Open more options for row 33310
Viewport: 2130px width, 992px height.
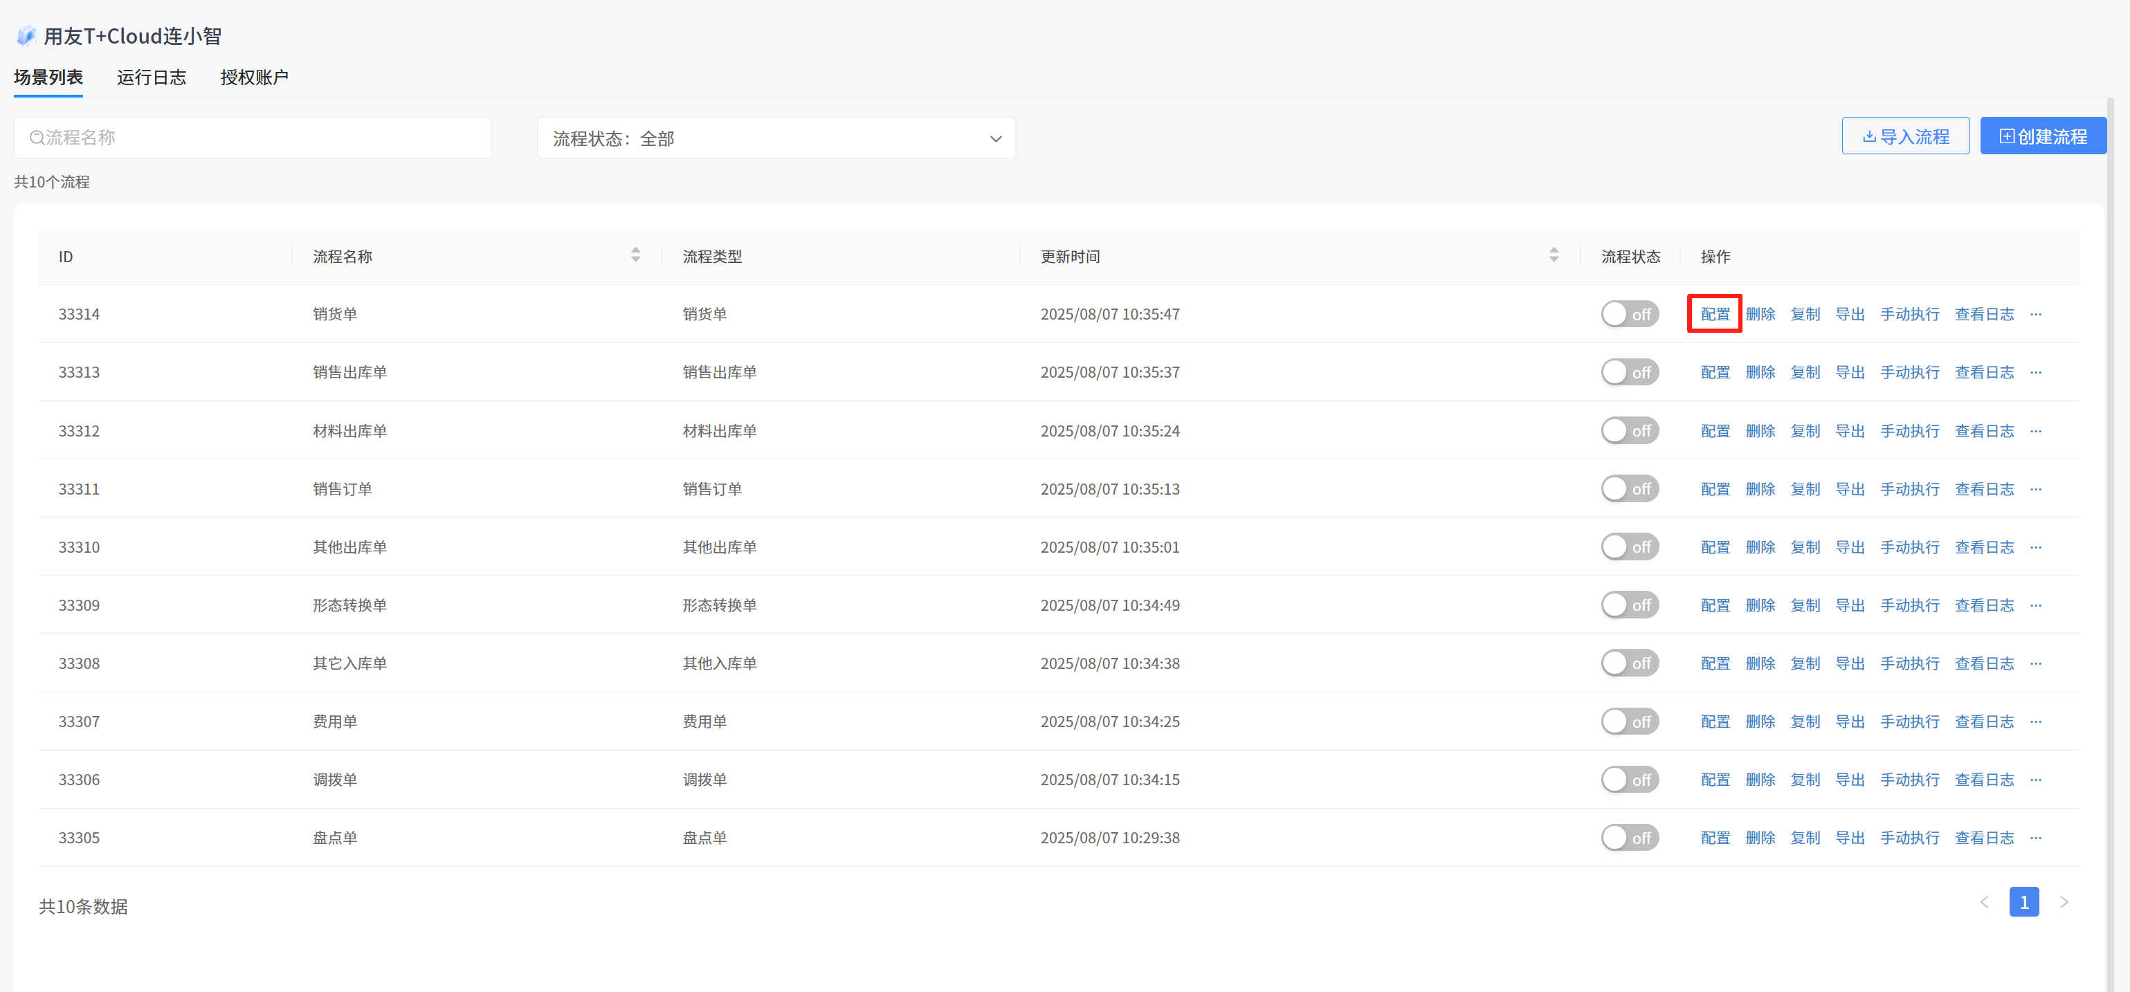(2036, 547)
